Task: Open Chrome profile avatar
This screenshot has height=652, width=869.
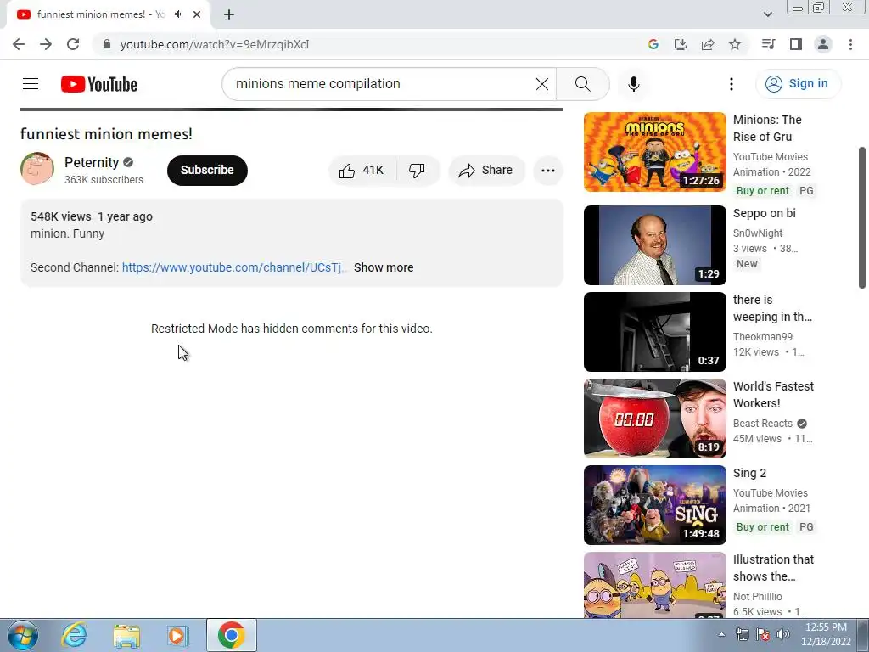Action: [823, 44]
